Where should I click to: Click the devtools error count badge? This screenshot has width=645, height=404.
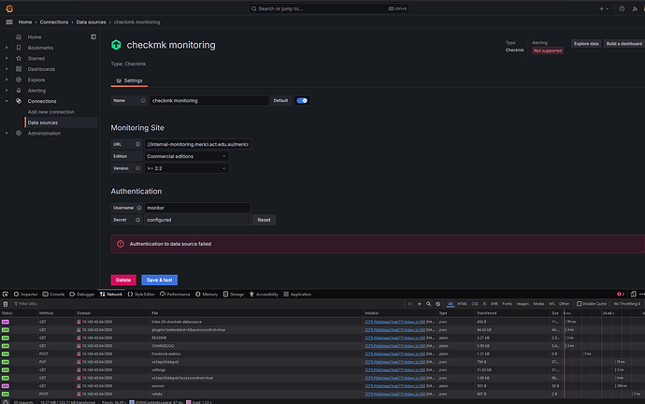tap(621, 295)
